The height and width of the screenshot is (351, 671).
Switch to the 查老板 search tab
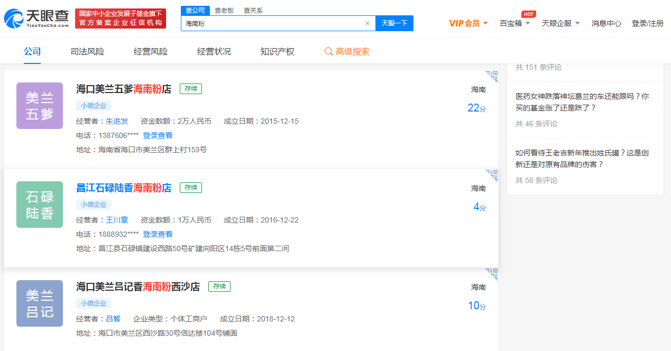coord(224,11)
